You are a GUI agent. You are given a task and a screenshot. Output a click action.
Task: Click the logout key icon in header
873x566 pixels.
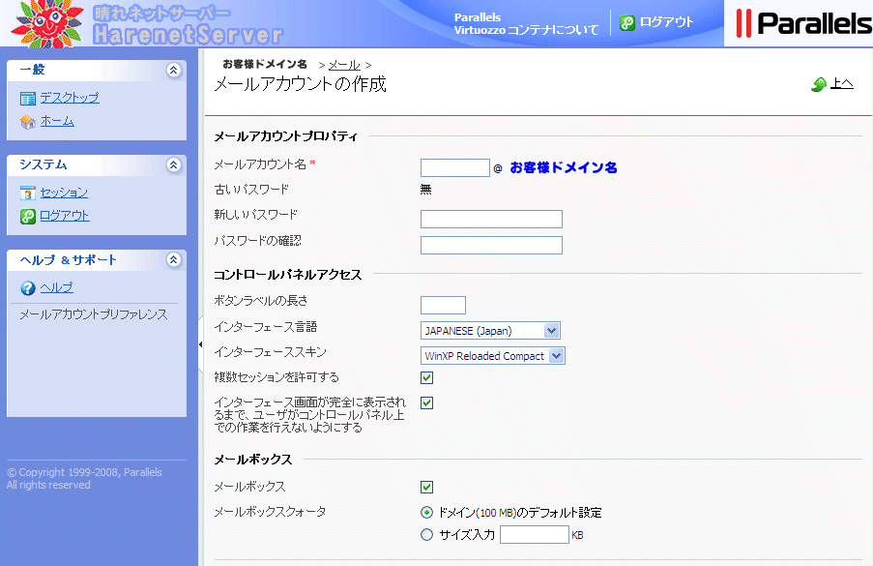point(627,23)
